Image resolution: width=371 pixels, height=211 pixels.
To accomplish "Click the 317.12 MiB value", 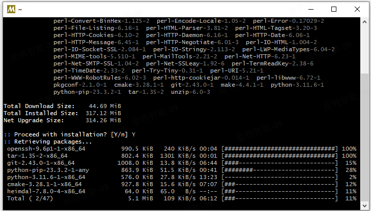I will click(103, 113).
